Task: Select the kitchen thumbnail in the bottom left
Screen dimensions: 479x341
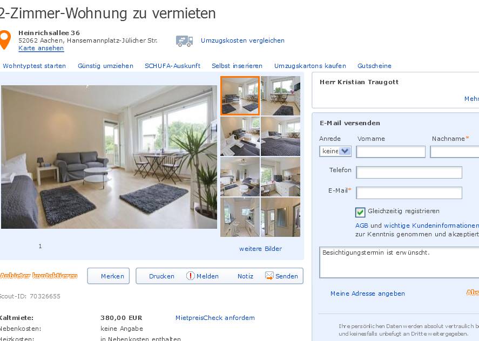Action: [x=240, y=217]
